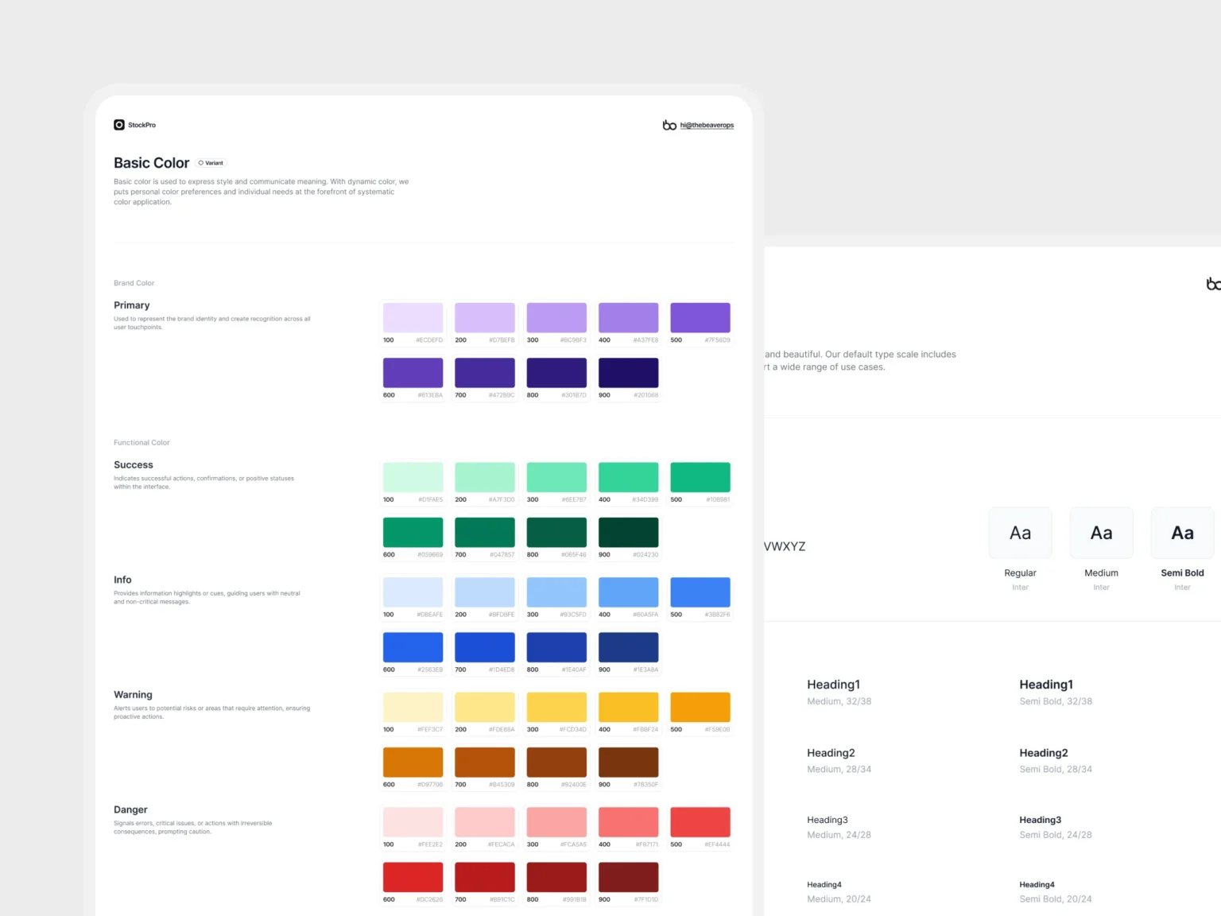The width and height of the screenshot is (1221, 916).
Task: Click the Variant badge next to Basic Color
Action: [211, 163]
